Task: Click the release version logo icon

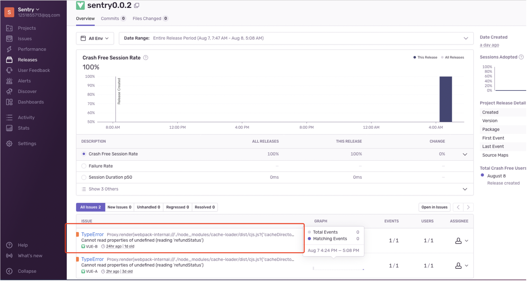Action: click(x=80, y=5)
